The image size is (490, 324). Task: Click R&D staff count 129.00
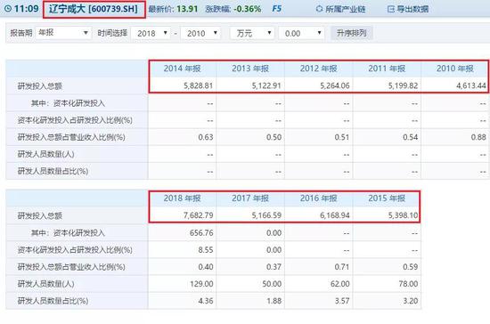coord(201,284)
